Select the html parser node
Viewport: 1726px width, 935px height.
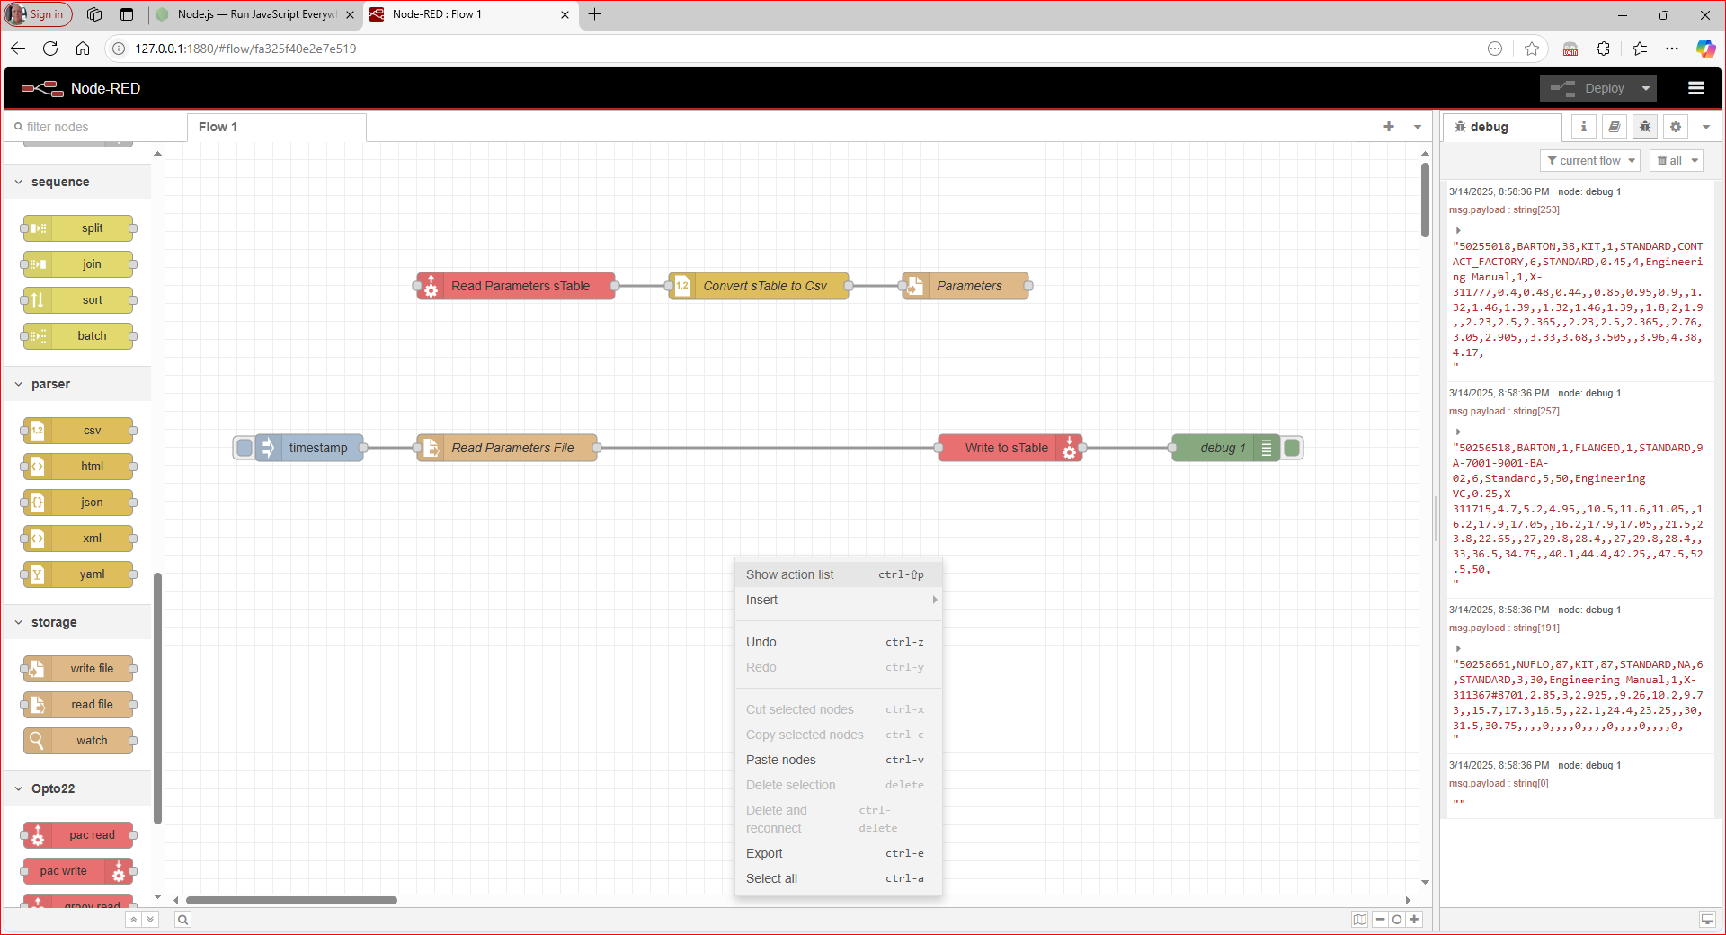[x=79, y=467]
